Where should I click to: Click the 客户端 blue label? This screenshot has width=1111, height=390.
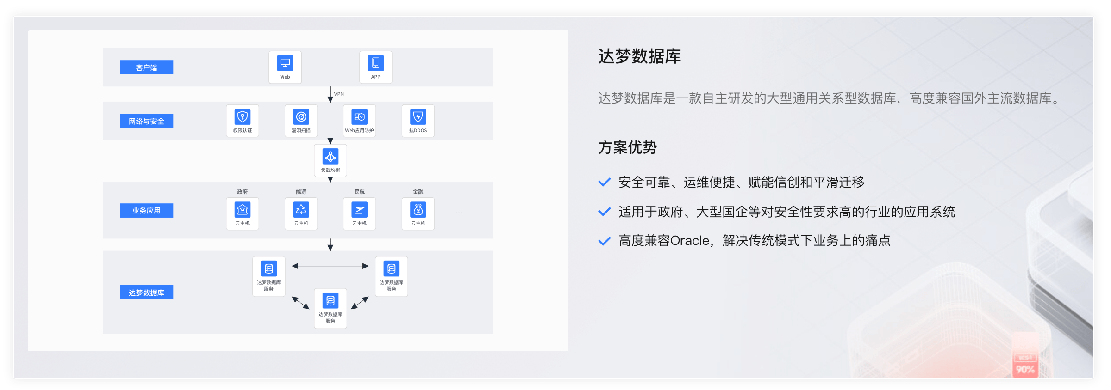(x=146, y=67)
